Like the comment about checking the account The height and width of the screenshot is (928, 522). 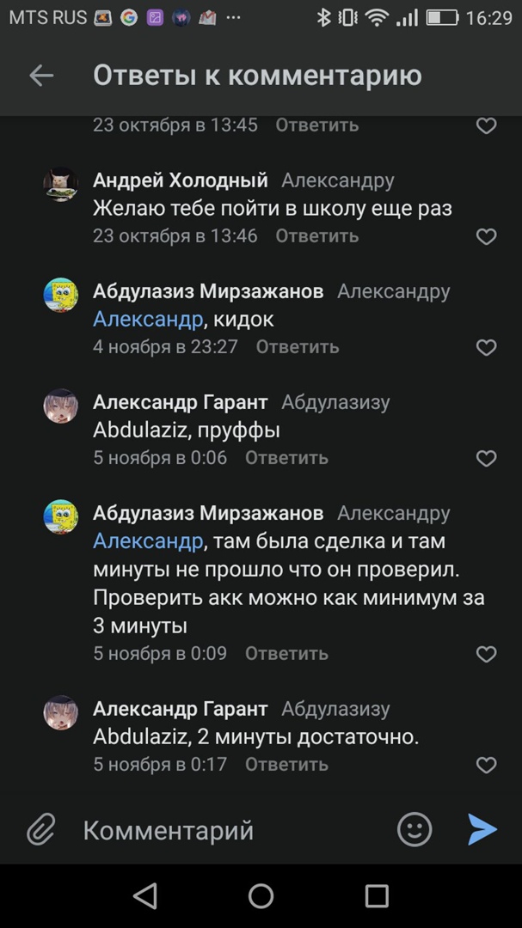(x=486, y=654)
